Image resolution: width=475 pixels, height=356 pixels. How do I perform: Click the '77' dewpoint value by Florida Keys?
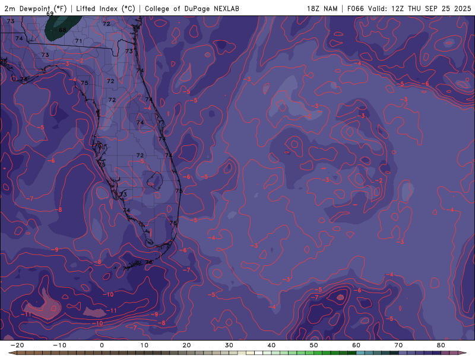(x=126, y=268)
